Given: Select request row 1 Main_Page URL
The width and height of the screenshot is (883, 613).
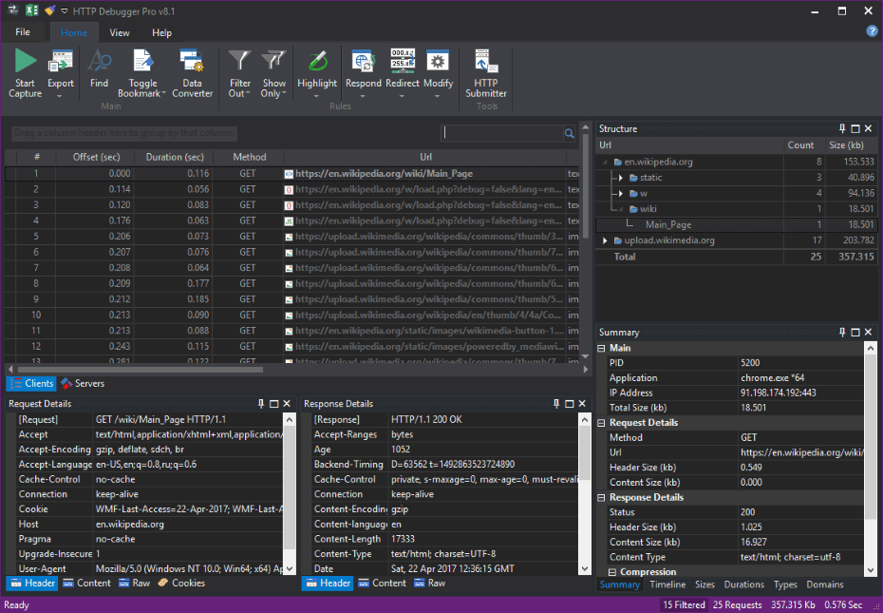Looking at the screenshot, I should pos(385,174).
